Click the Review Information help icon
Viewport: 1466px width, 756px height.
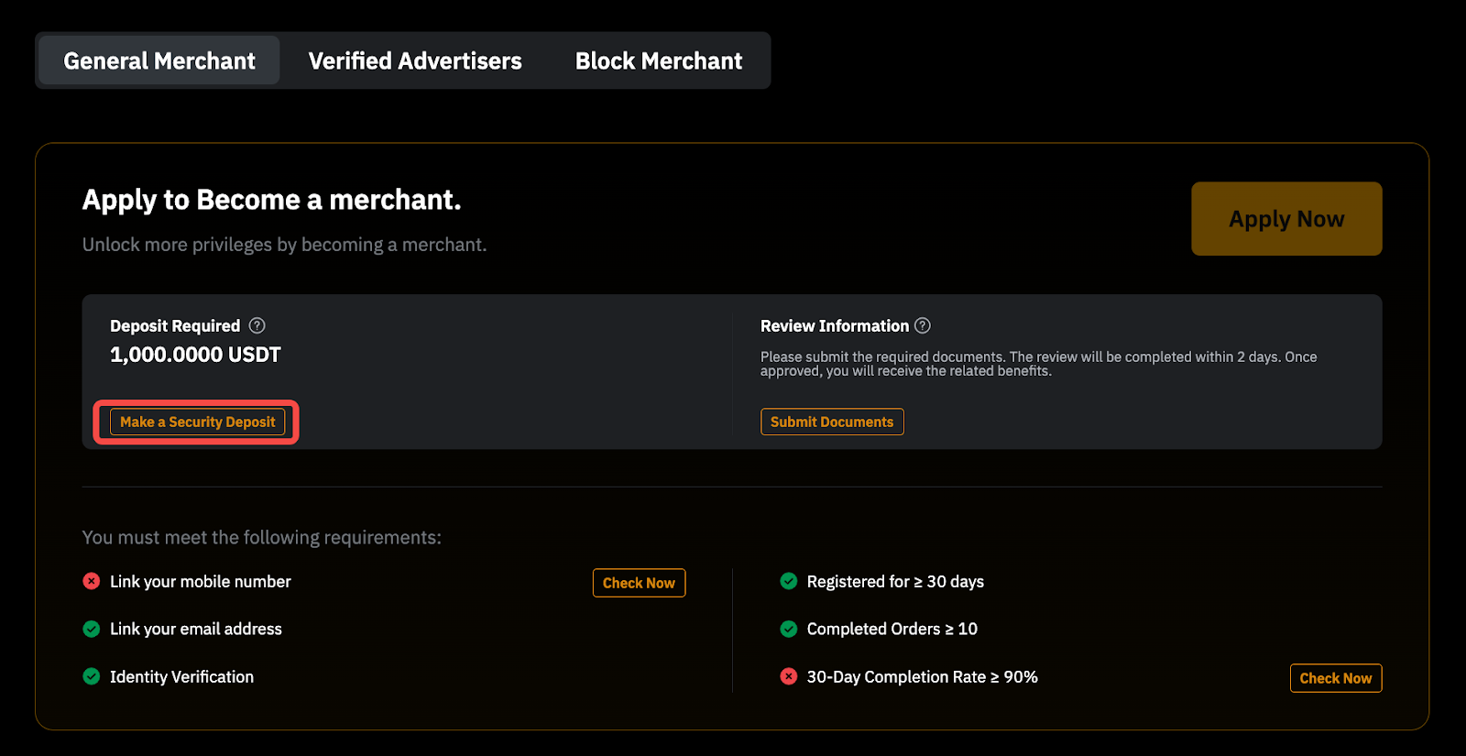click(x=923, y=325)
